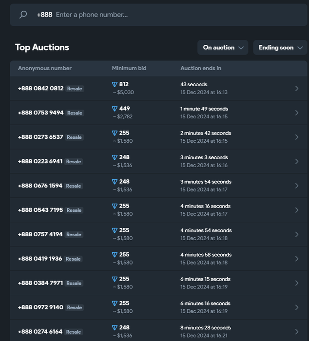The height and width of the screenshot is (341, 309).
Task: Expand +888 0753 9494 row chevron
Action: click(x=297, y=113)
